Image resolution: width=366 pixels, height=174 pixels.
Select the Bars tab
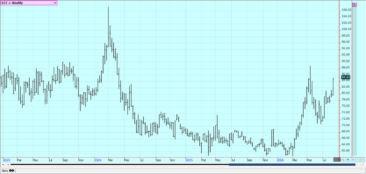pyautogui.click(x=8, y=171)
